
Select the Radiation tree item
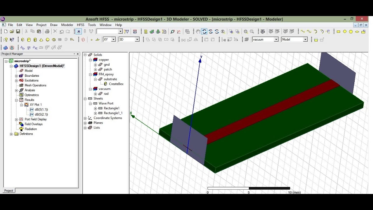pyautogui.click(x=31, y=129)
